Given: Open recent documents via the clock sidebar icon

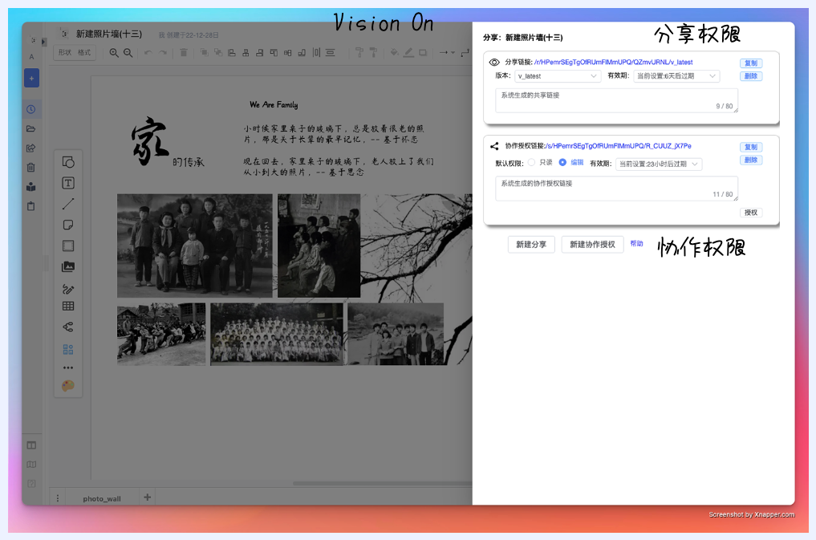Looking at the screenshot, I should point(31,108).
